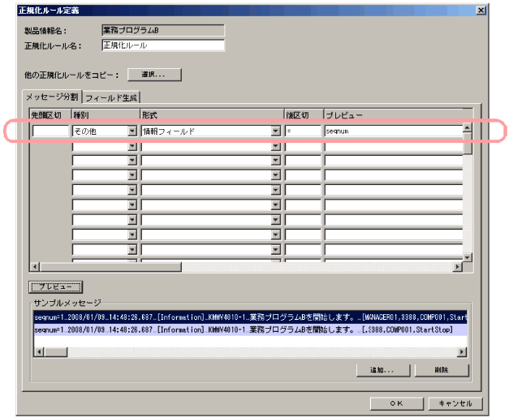Open the 種別 dropdown showing その他
The image size is (509, 418).
(132, 131)
